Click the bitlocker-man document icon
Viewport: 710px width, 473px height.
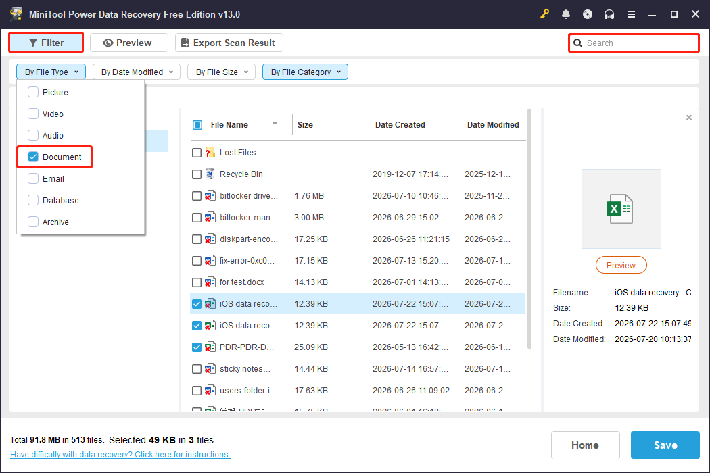pyautogui.click(x=210, y=218)
